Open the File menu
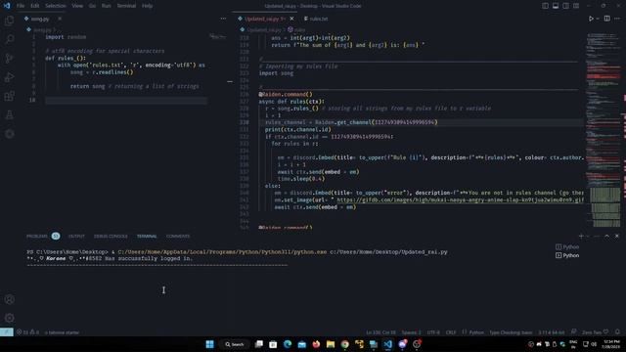Image resolution: width=626 pixels, height=352 pixels. [21, 6]
